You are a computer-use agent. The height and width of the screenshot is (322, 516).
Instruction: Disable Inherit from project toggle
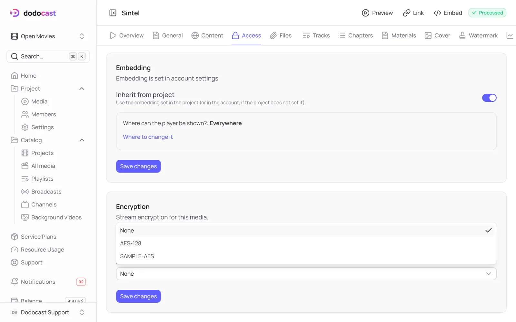coord(489,98)
